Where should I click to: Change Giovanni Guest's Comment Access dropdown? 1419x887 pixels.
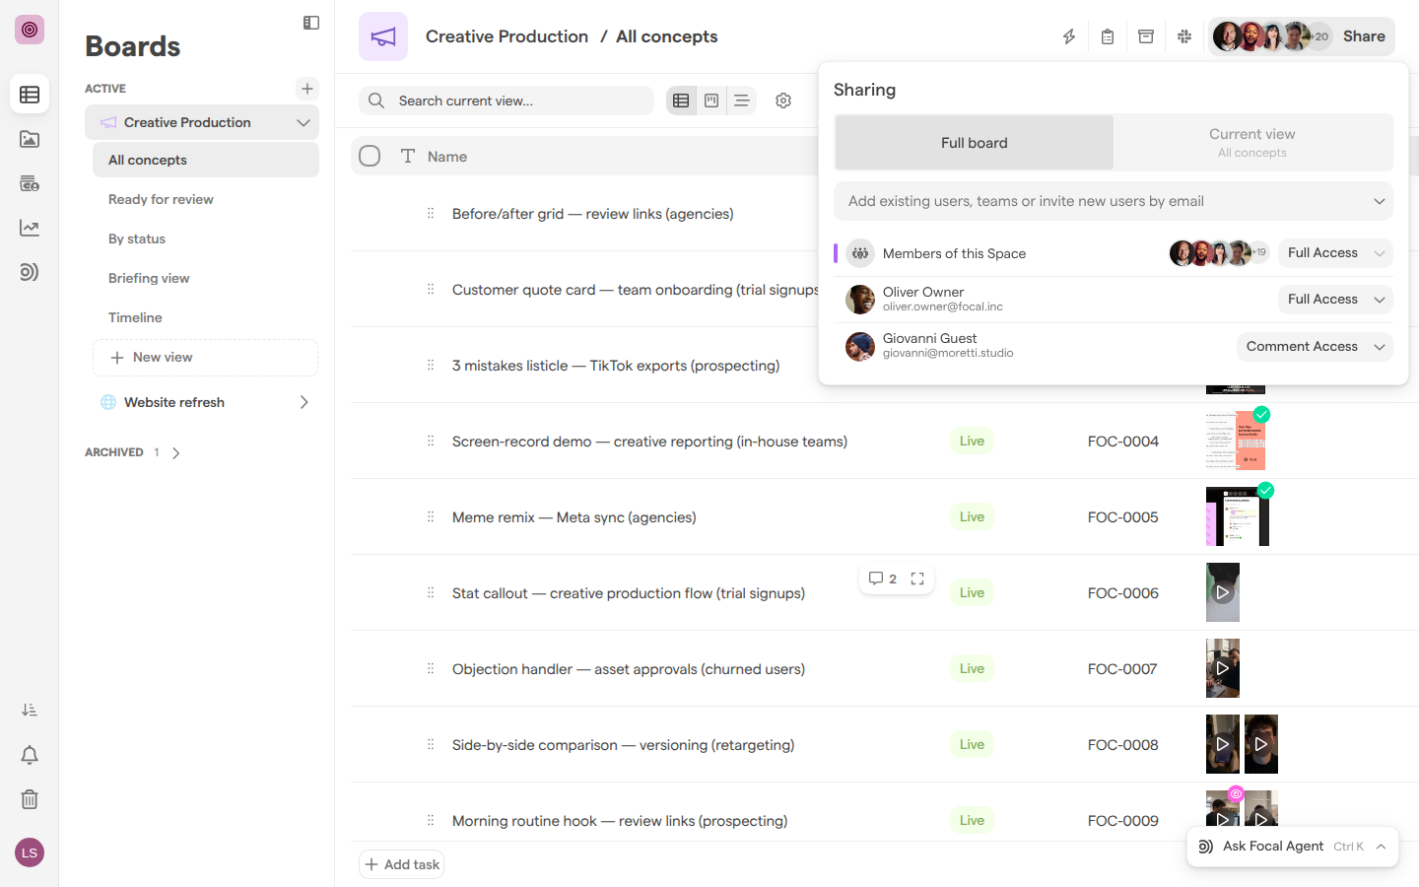(x=1315, y=347)
